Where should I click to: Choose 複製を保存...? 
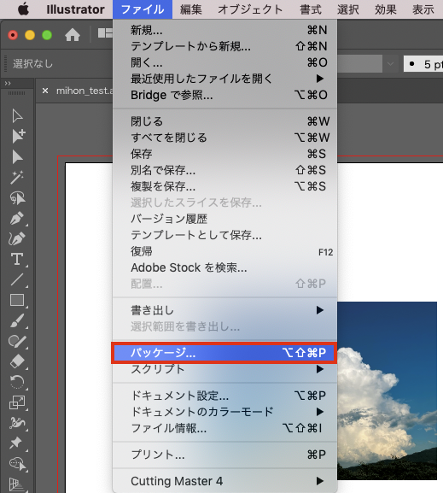[224, 186]
